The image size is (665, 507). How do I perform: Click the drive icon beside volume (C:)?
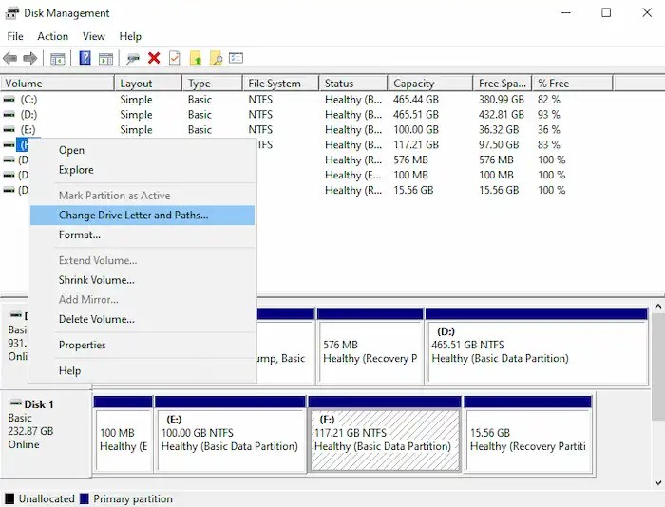click(9, 100)
